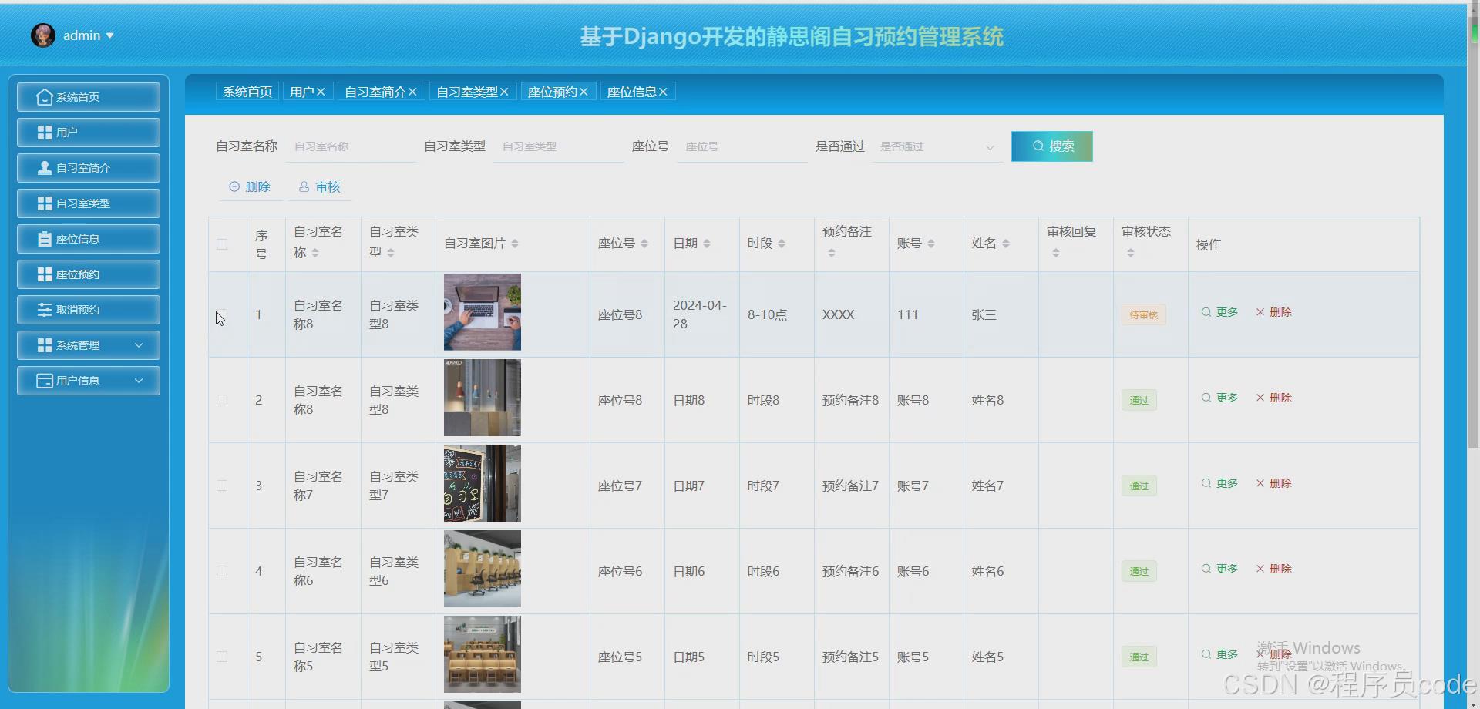1480x709 pixels.
Task: Close the 用户 tab
Action: 321,92
